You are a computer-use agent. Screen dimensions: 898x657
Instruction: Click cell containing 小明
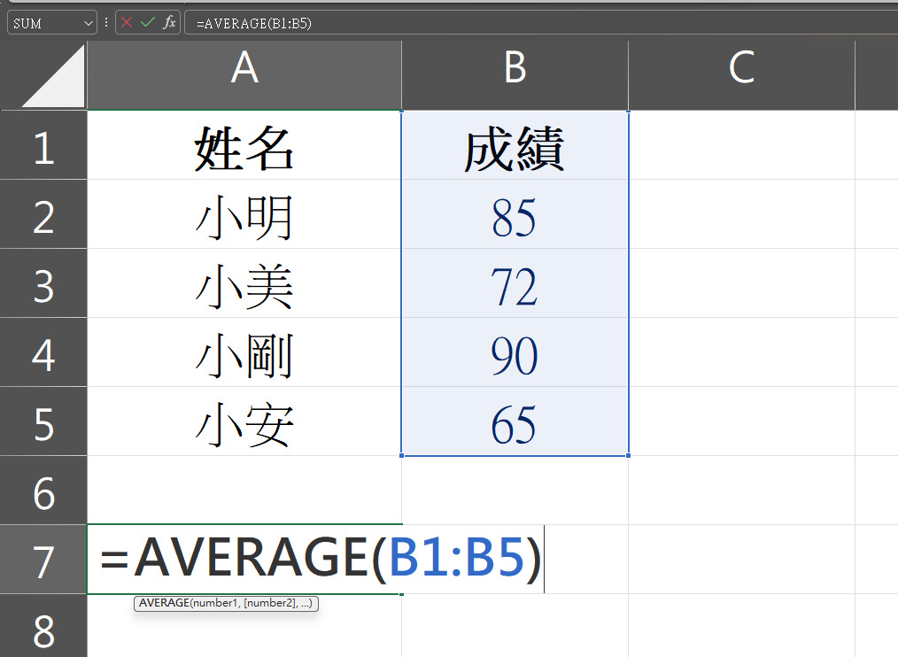(x=244, y=214)
